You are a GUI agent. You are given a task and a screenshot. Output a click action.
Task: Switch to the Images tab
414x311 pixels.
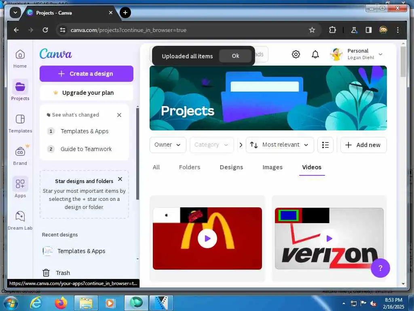tap(272, 167)
